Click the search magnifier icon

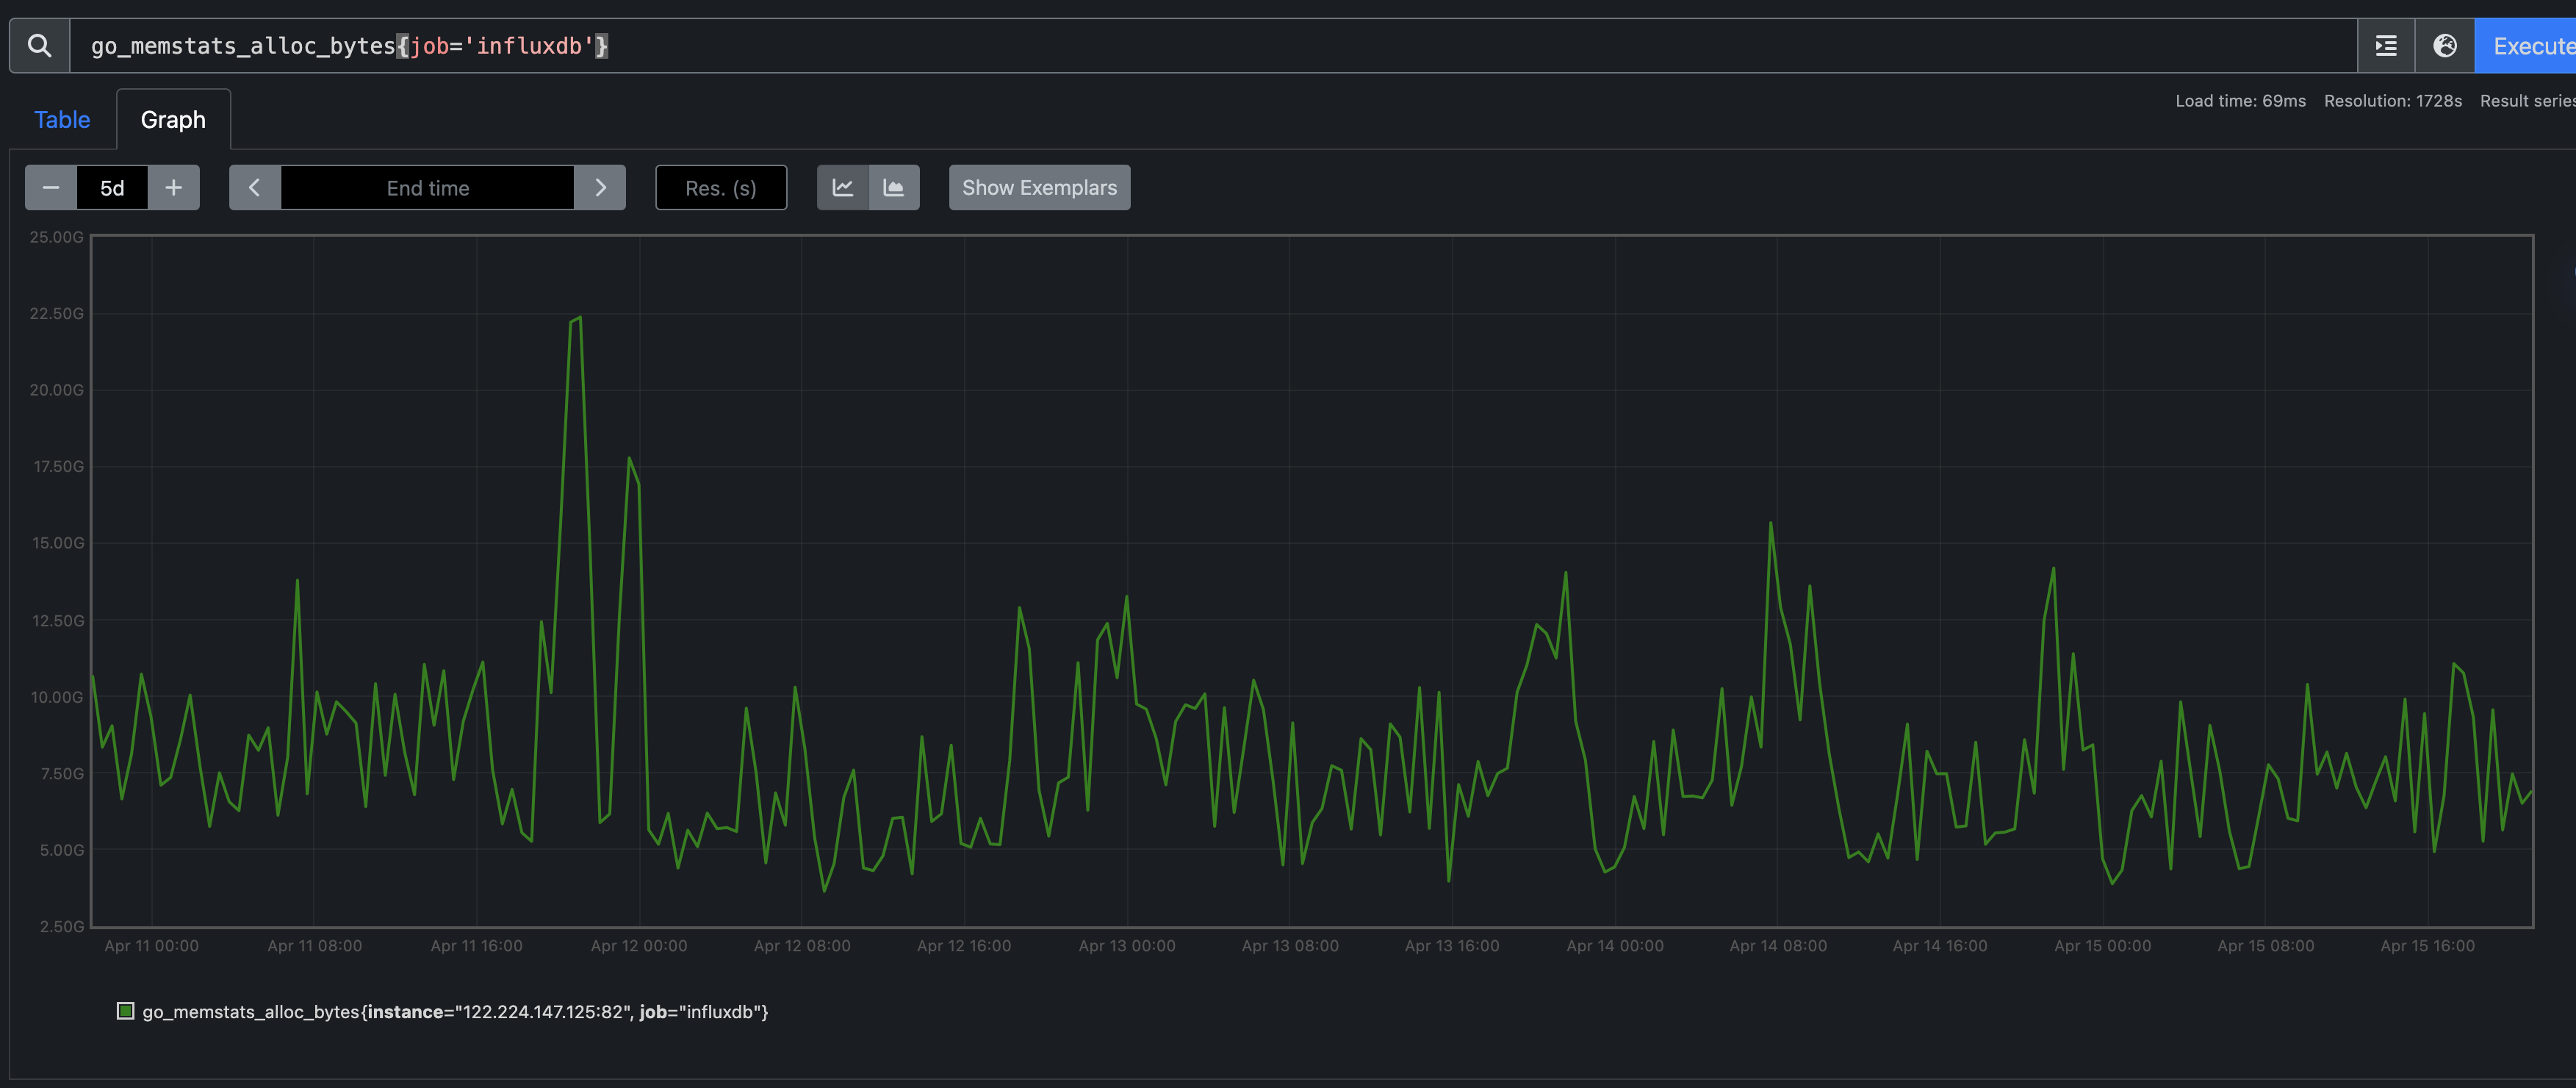(x=39, y=45)
